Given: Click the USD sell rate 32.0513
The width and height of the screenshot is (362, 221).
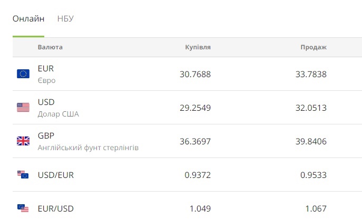Looking at the screenshot, I should [x=311, y=108].
